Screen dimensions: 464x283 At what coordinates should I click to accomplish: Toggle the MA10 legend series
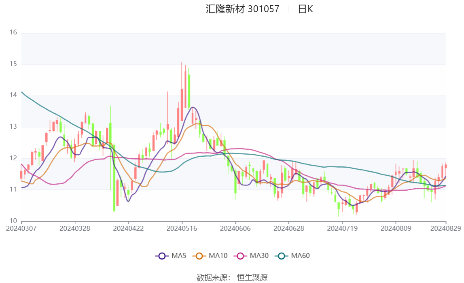click(210, 256)
